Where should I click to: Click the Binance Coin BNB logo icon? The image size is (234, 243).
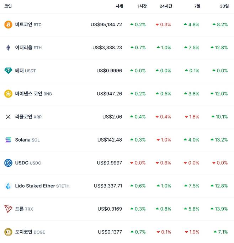coord(8,94)
